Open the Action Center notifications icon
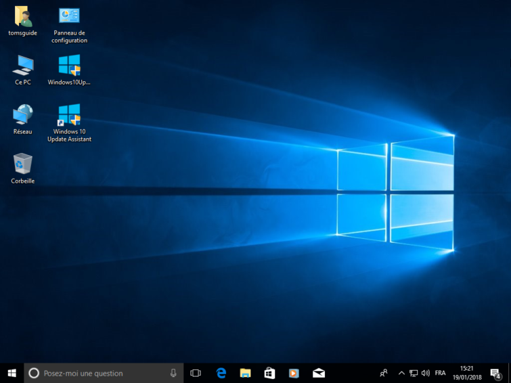Screen dimensions: 511x383 [495, 373]
